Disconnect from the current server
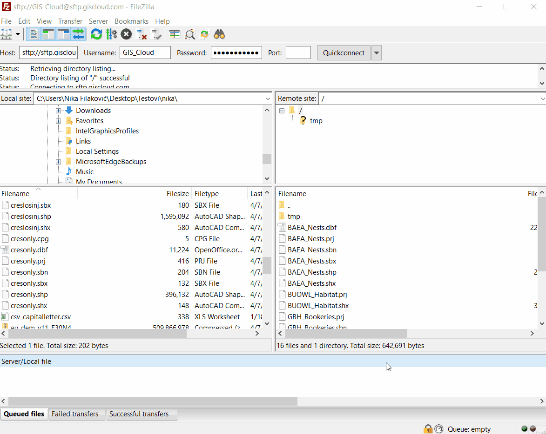 tap(142, 34)
